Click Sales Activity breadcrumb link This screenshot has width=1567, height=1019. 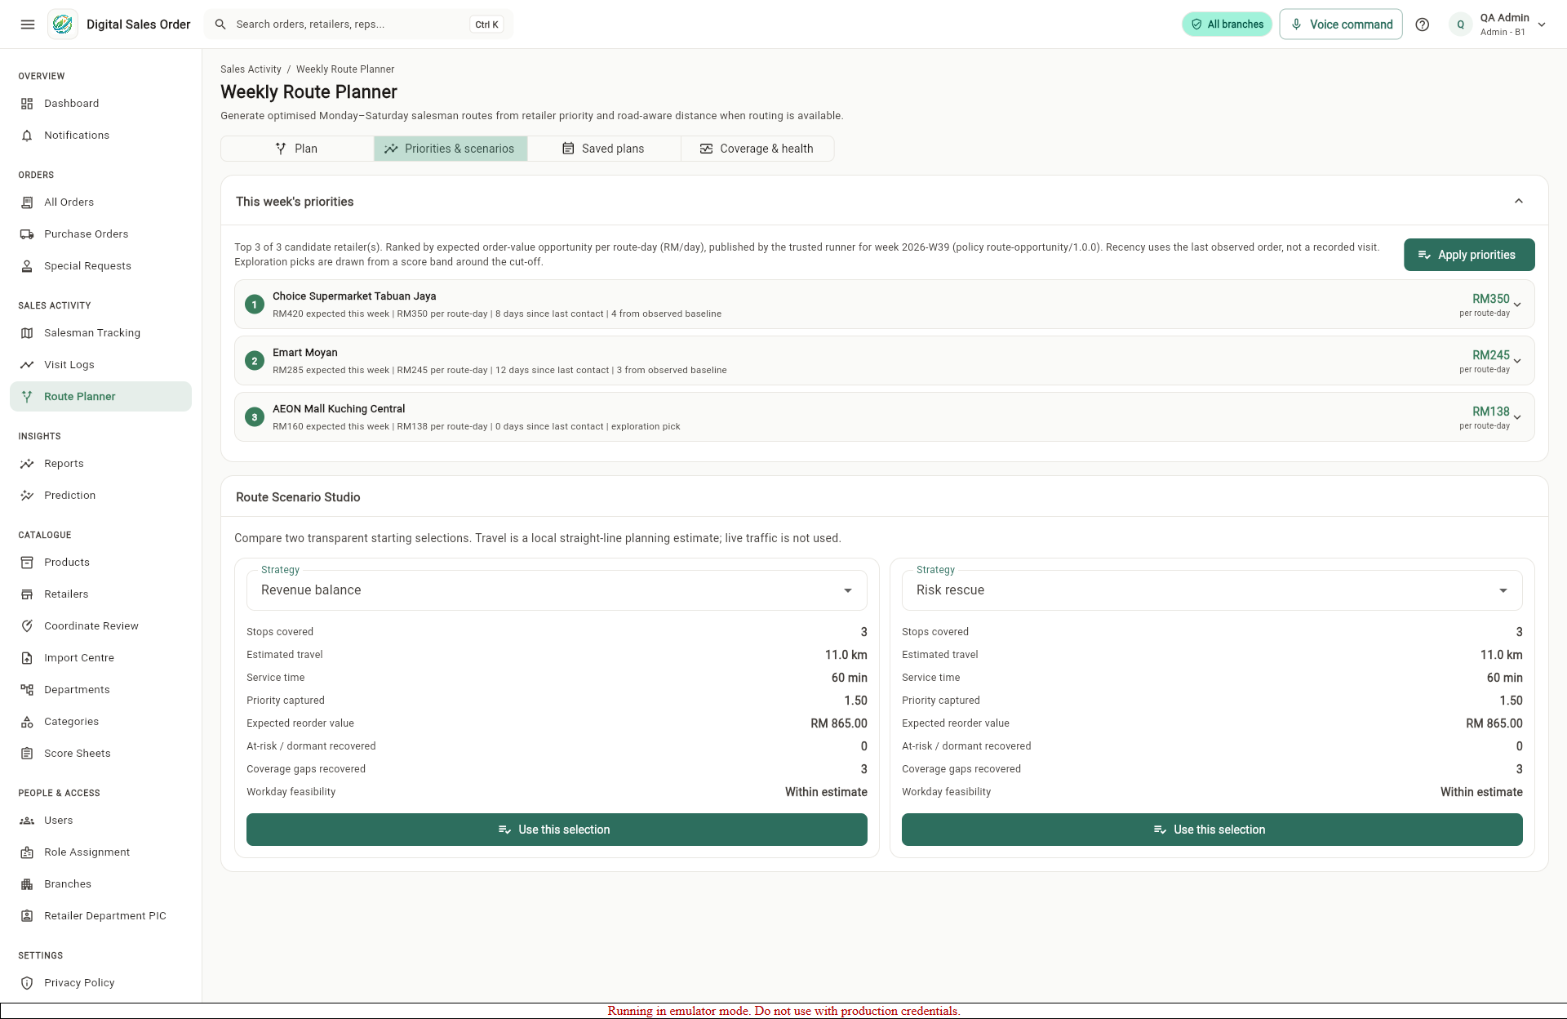click(x=251, y=69)
